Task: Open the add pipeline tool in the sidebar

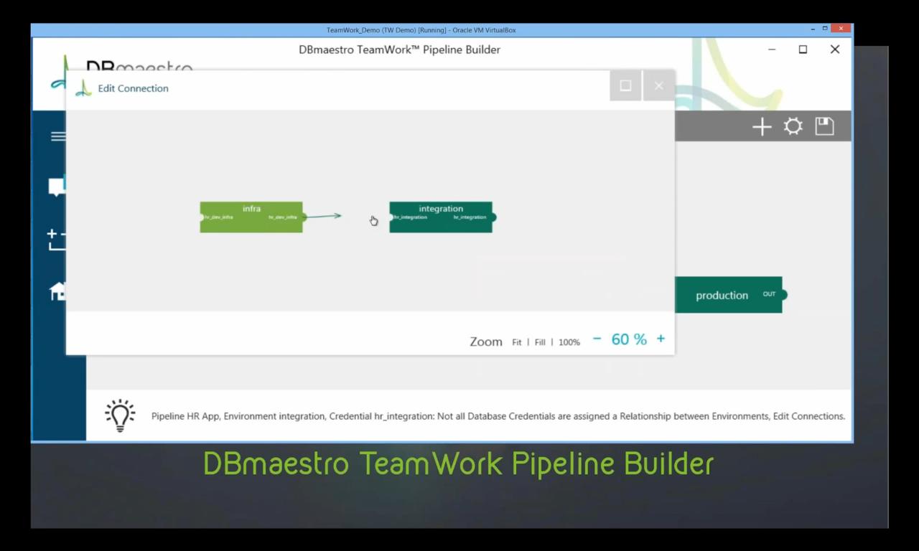Action: [x=57, y=237]
